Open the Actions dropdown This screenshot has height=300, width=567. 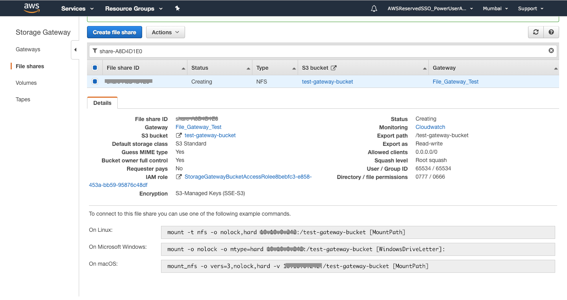pos(165,32)
